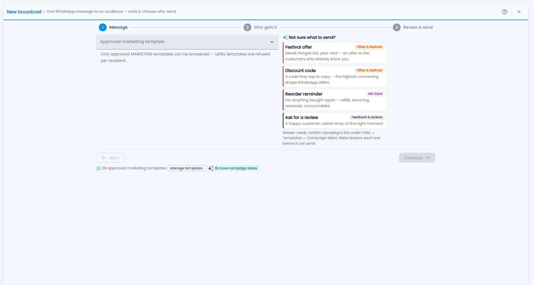
Task: Go to step 2 Who gets it
Action: pyautogui.click(x=260, y=27)
